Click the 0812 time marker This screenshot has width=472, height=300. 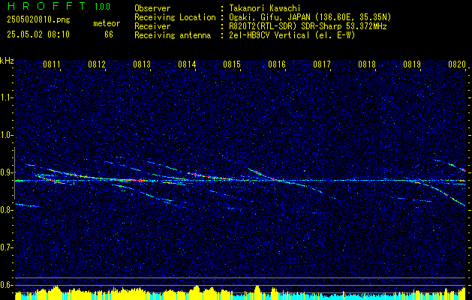click(97, 64)
